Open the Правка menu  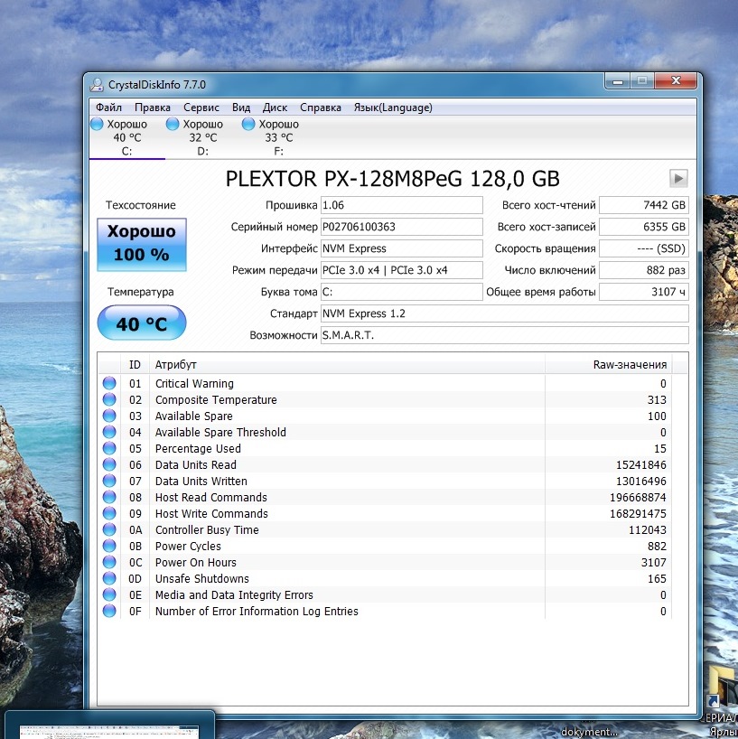click(x=153, y=108)
